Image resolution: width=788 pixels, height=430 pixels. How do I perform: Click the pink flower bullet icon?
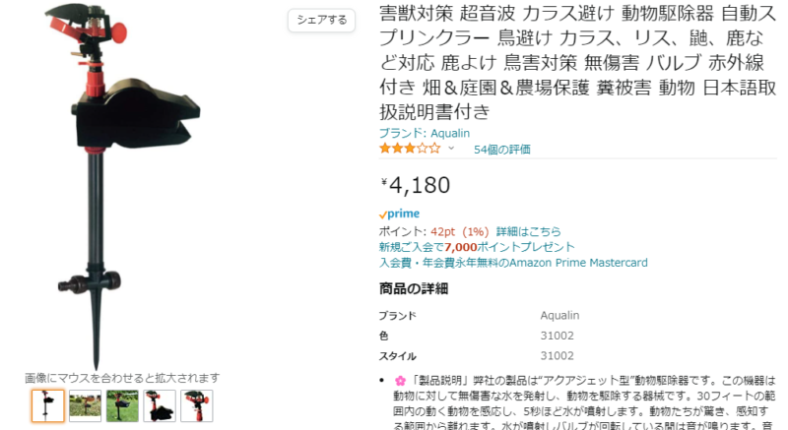pos(400,381)
